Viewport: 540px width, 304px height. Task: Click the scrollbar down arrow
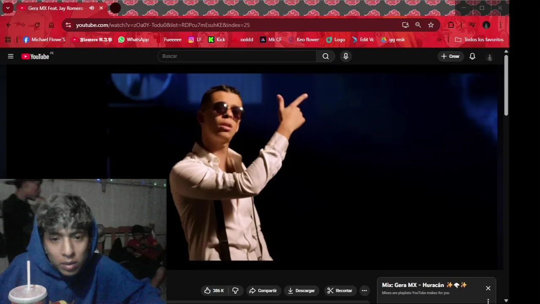tap(506, 301)
